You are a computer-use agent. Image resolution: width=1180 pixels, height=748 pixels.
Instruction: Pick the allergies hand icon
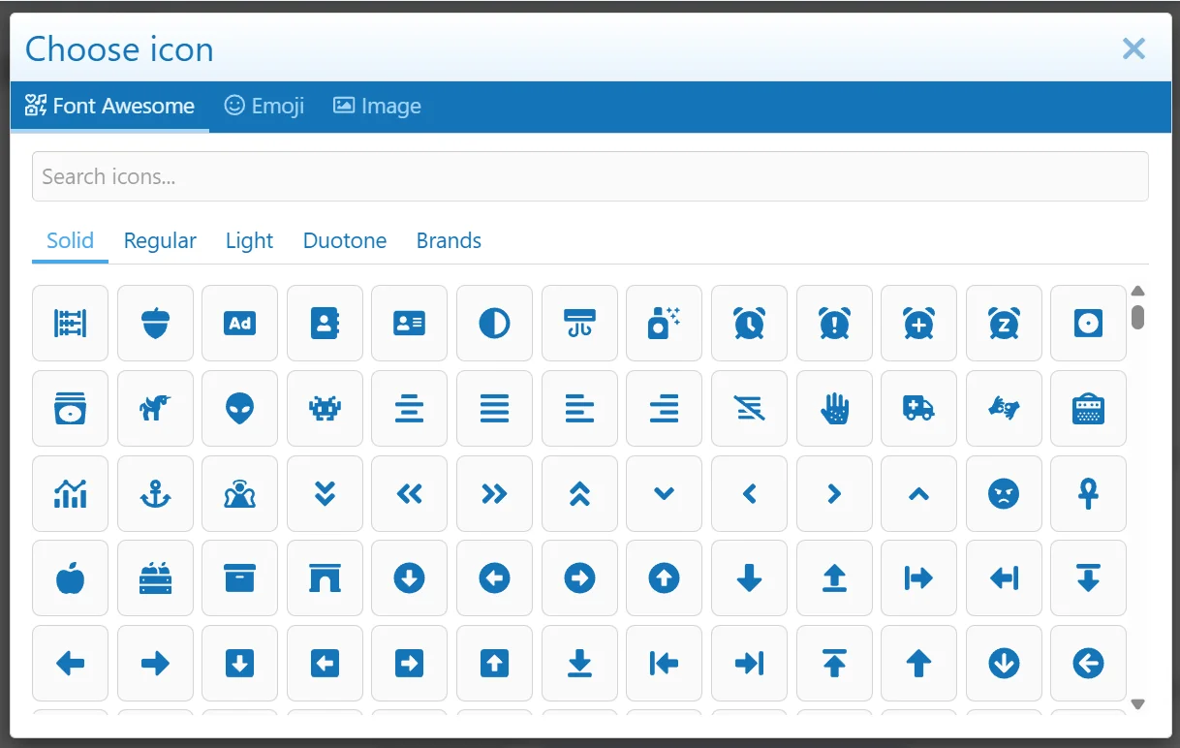coord(834,408)
